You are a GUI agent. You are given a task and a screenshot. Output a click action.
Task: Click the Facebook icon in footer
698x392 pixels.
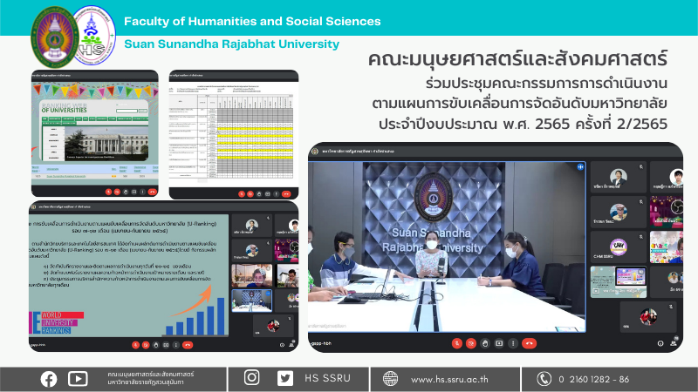49,378
